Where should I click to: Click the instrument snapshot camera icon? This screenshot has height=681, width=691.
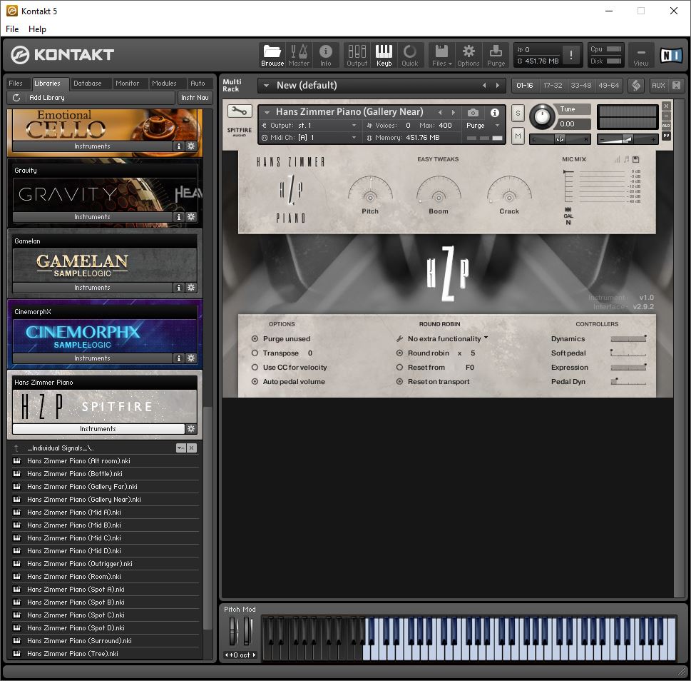pos(473,113)
